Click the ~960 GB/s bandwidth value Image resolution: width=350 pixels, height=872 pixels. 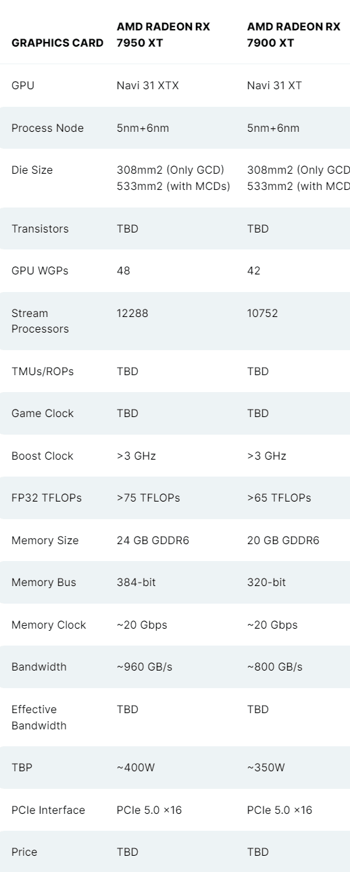[145, 667]
